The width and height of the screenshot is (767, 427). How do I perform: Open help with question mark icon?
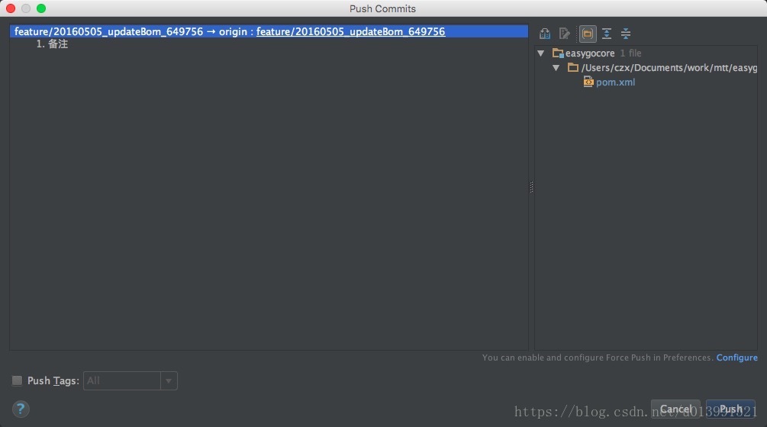pyautogui.click(x=21, y=409)
